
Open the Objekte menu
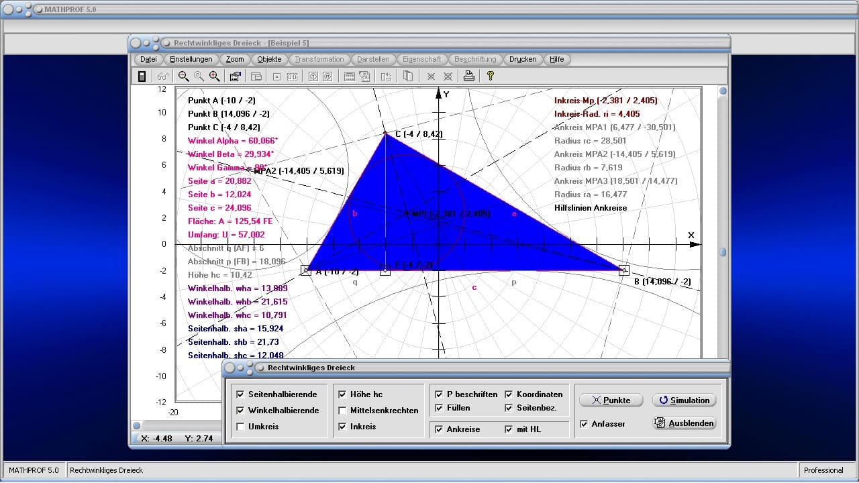tap(270, 59)
